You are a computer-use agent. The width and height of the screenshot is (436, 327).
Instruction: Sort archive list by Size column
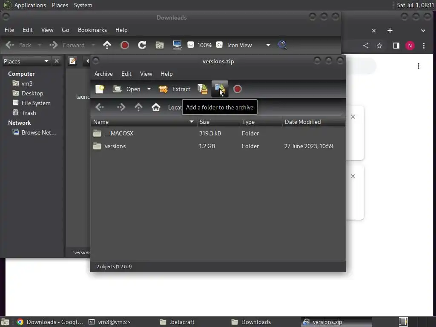[x=218, y=122]
